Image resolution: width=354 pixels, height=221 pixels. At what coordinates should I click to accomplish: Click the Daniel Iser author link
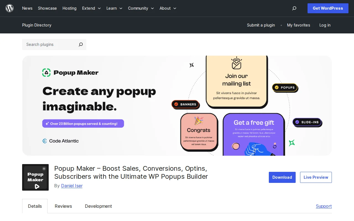point(72,186)
